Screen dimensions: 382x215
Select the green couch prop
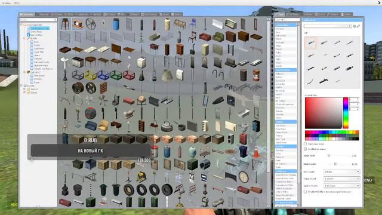[x=218, y=37]
